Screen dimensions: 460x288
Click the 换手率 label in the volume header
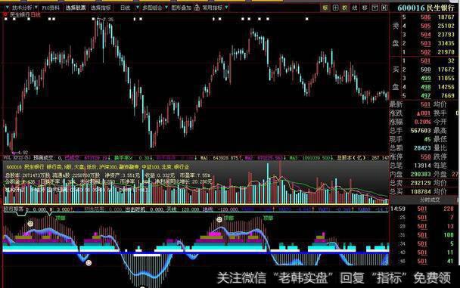tap(123, 158)
